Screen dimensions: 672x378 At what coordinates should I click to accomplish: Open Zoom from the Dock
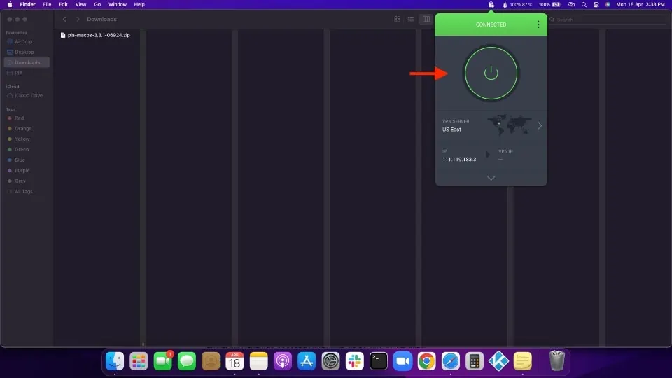point(403,361)
